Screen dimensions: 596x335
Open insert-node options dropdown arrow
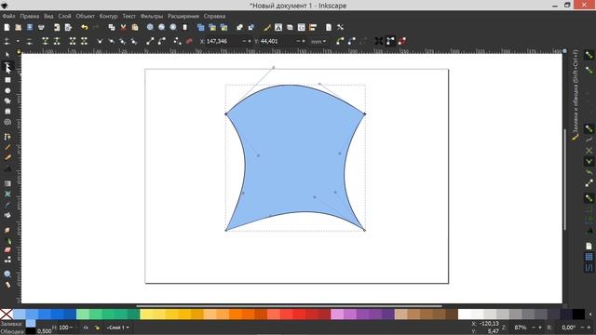click(18, 41)
